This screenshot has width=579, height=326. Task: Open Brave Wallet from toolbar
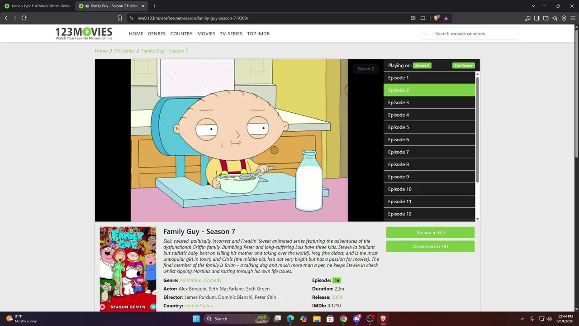pos(546,18)
